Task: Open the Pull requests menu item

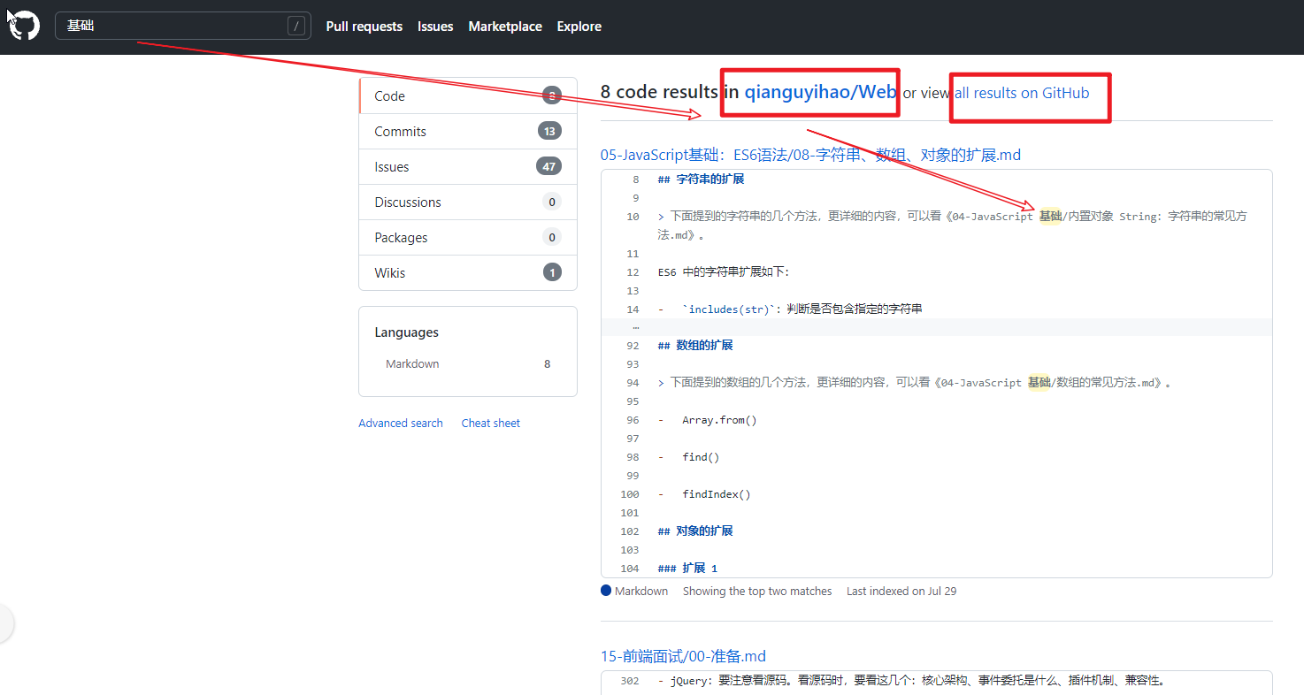Action: click(364, 27)
